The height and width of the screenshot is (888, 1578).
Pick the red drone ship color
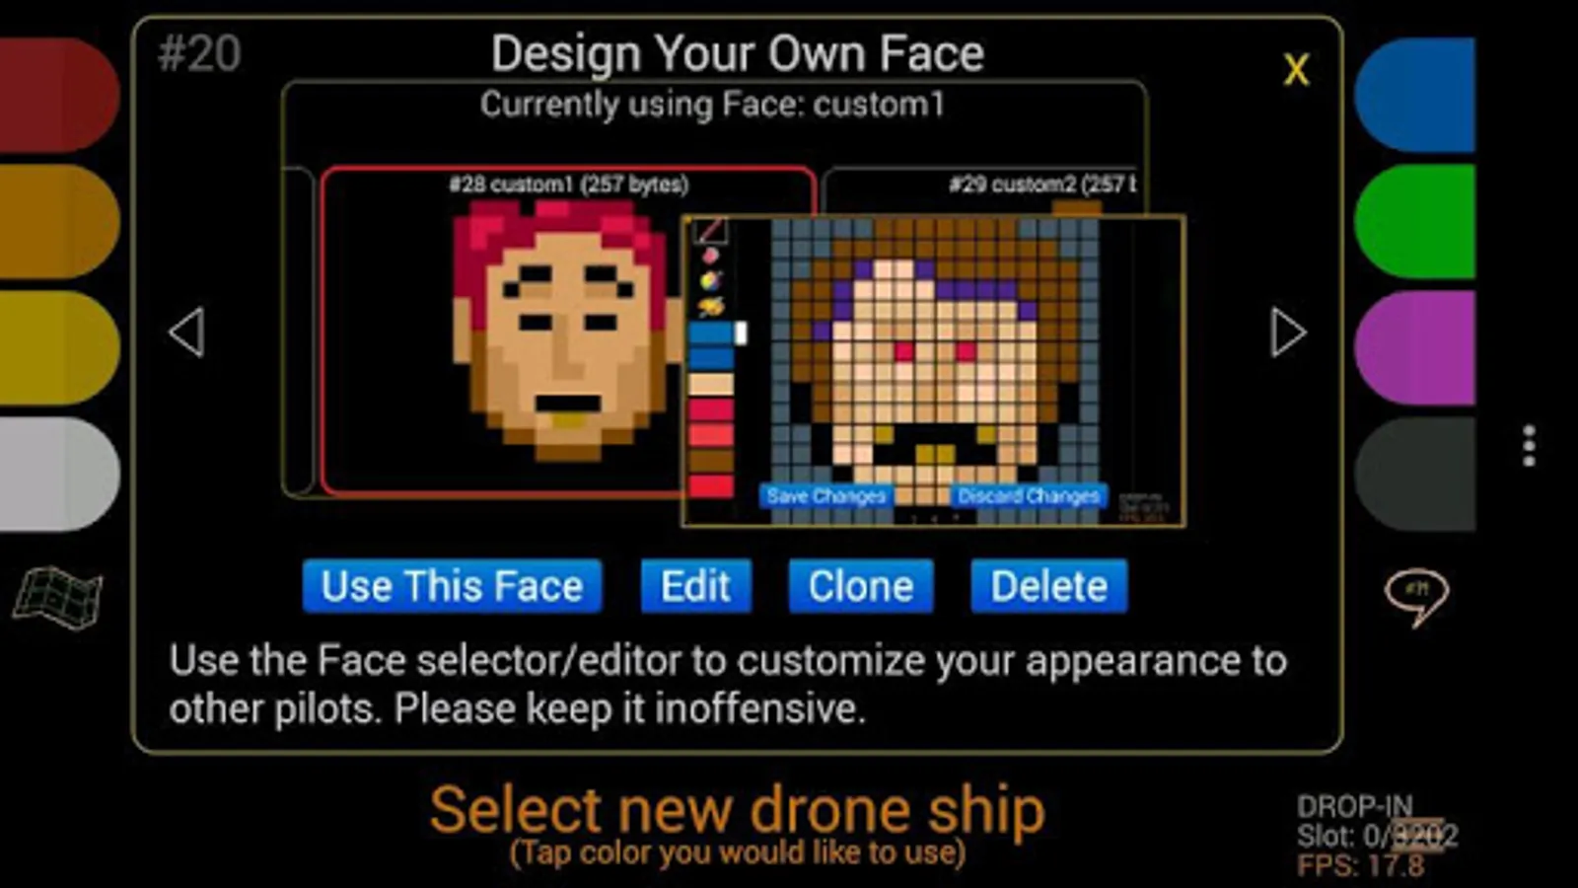click(59, 94)
